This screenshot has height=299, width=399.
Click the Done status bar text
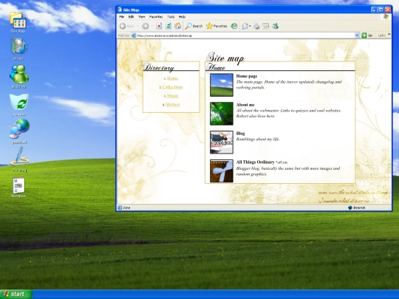pyautogui.click(x=126, y=207)
